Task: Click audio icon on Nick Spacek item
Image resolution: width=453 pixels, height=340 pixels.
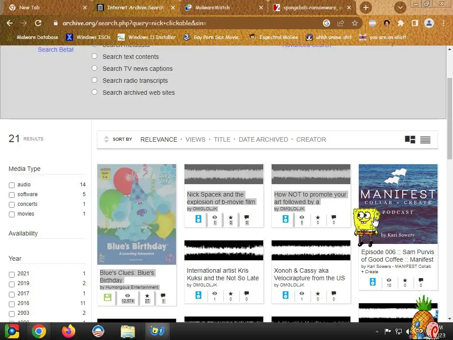Action: point(198,219)
